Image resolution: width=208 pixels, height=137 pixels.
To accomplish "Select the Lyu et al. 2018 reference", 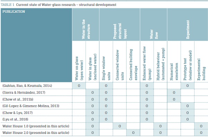I will tap(15, 119).
